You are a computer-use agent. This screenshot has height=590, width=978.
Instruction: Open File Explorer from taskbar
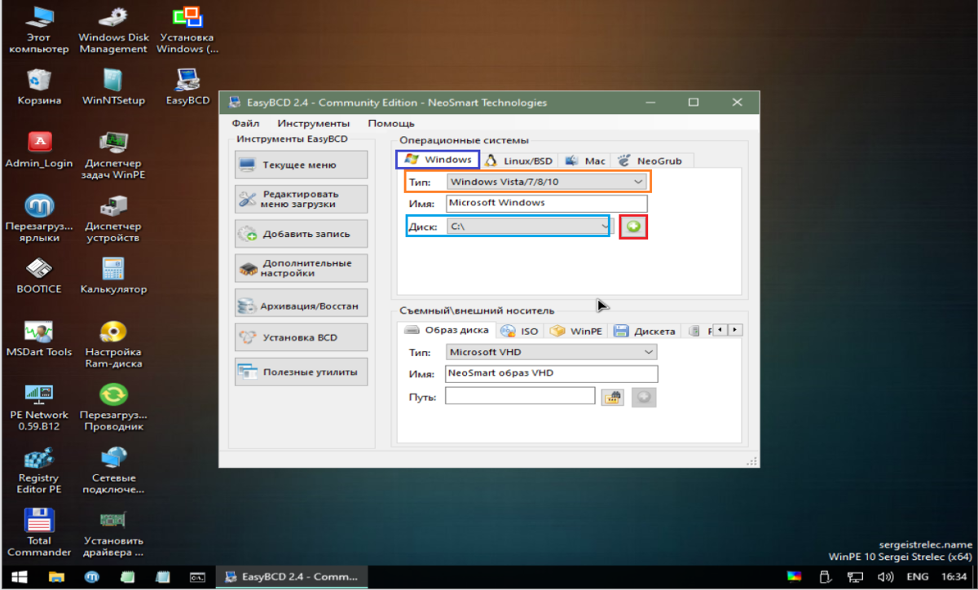pyautogui.click(x=56, y=577)
